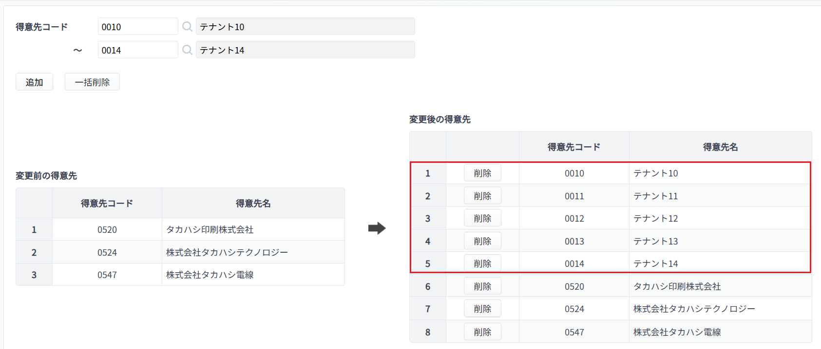Click search icon next to code 0010
Screen dimensions: 821x349
(187, 27)
